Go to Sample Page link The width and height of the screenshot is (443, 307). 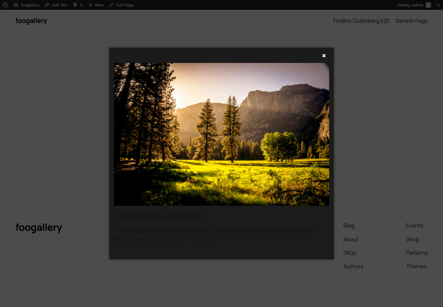[412, 21]
